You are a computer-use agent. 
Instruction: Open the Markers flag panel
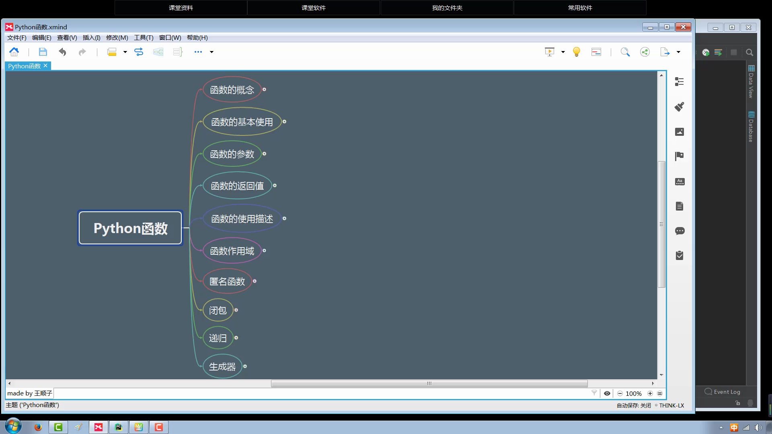click(x=679, y=156)
